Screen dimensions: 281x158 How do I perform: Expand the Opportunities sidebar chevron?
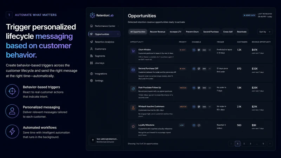[118, 34]
